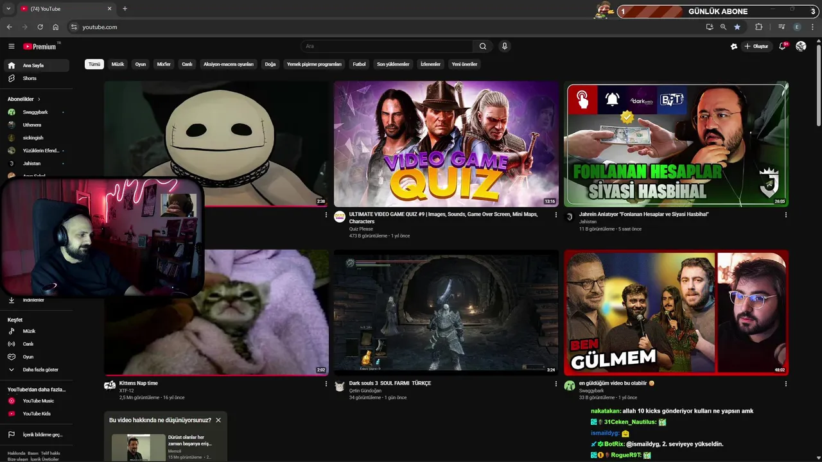Click the Hakkında footer link
The image size is (822, 462).
(16, 453)
